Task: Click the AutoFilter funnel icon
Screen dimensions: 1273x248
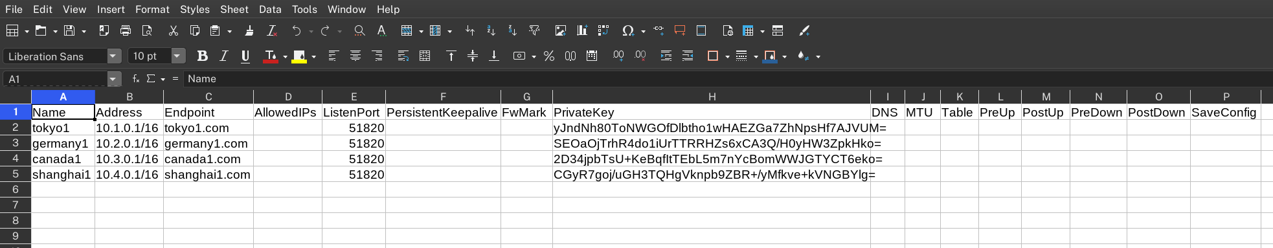Action: (534, 30)
